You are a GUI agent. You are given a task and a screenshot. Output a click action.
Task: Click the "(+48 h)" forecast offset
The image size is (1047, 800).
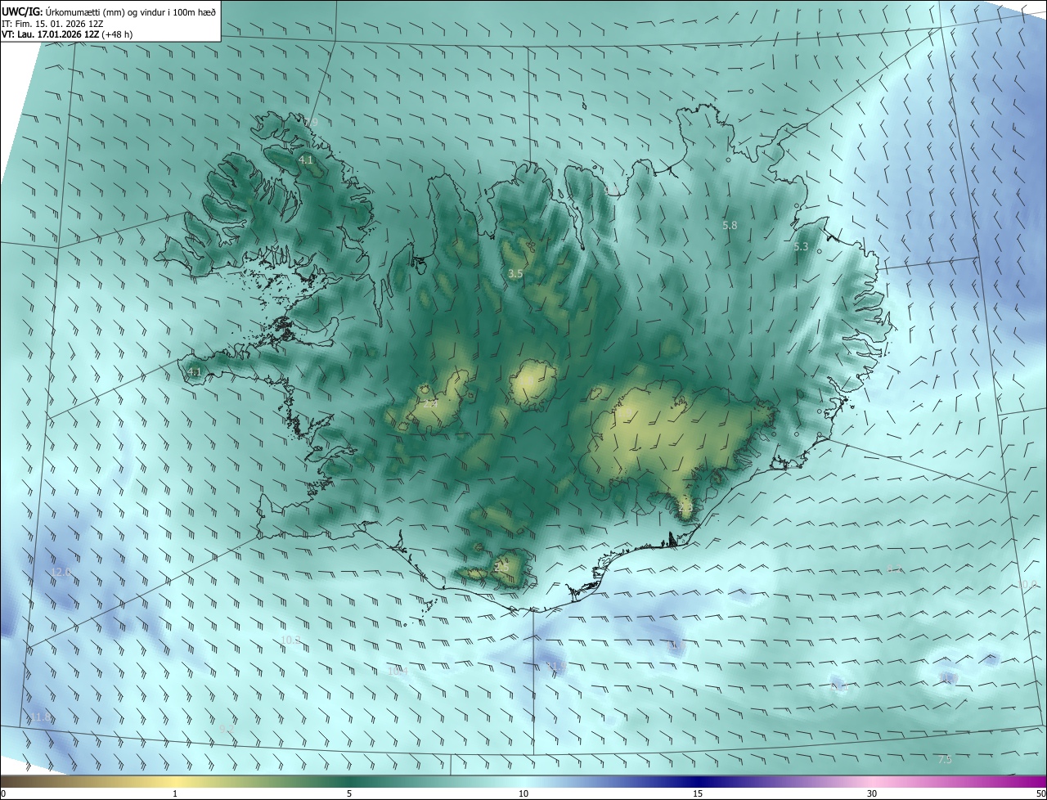(x=118, y=34)
